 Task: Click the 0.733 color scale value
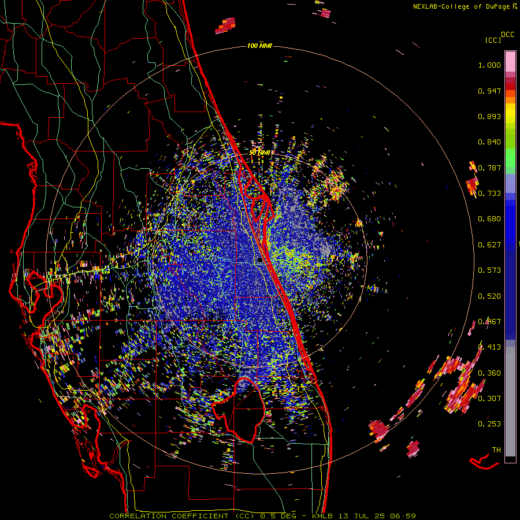click(489, 194)
